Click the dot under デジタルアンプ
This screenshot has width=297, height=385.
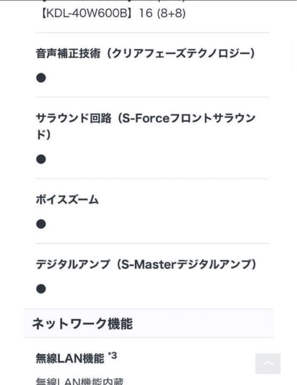click(41, 289)
